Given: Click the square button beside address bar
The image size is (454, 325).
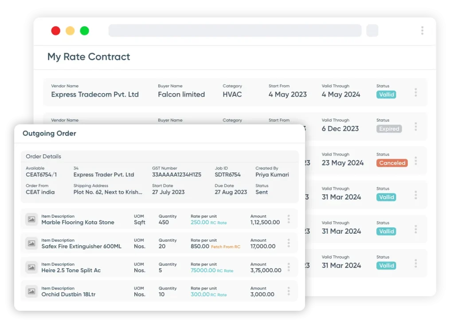Looking at the screenshot, I should pos(372,31).
